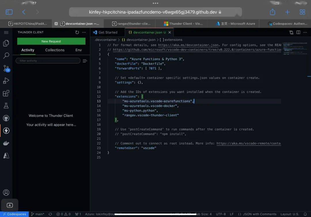Open the Azure sidebar icon
Image resolution: width=311 pixels, height=217 pixels.
click(6, 155)
